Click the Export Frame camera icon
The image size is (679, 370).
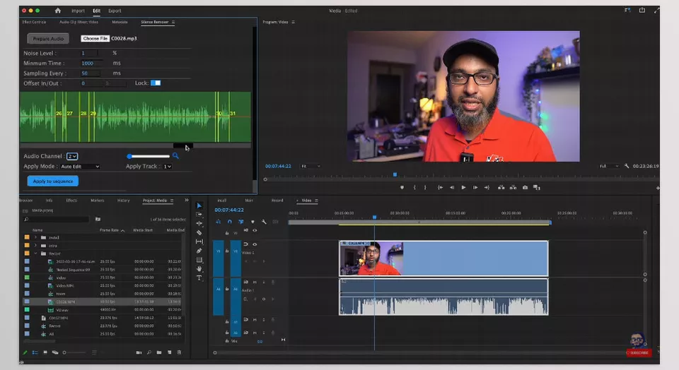point(525,187)
